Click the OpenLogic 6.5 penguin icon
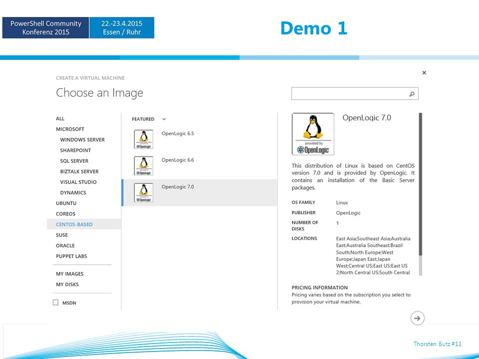The width and height of the screenshot is (479, 359). click(x=144, y=139)
